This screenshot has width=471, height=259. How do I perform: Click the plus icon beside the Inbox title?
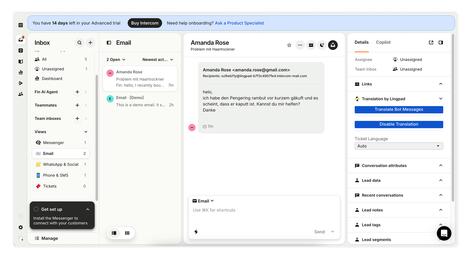[90, 43]
